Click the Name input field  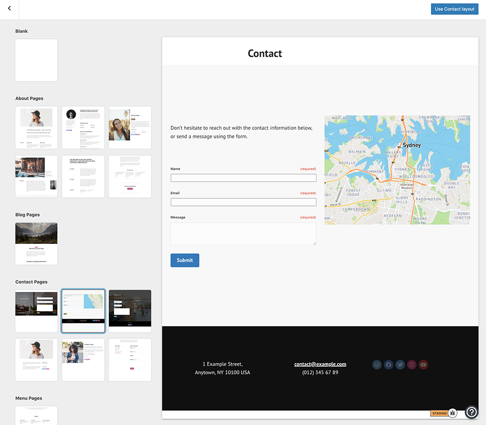pos(244,178)
